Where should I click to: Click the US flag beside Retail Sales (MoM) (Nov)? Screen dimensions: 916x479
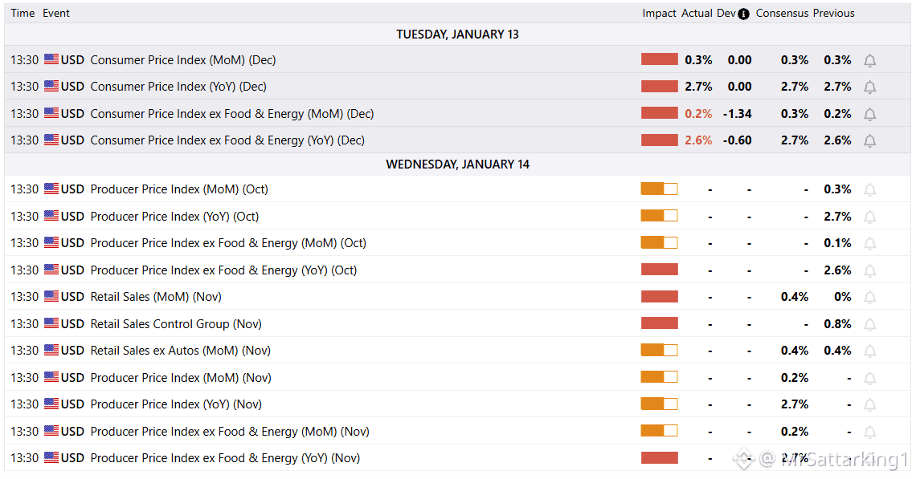(51, 297)
